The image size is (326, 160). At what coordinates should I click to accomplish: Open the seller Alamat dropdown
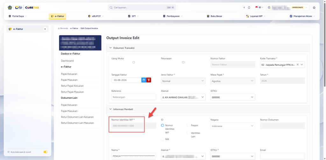point(183,97)
